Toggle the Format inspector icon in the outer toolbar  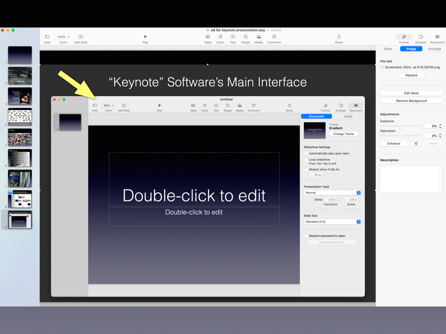404,37
